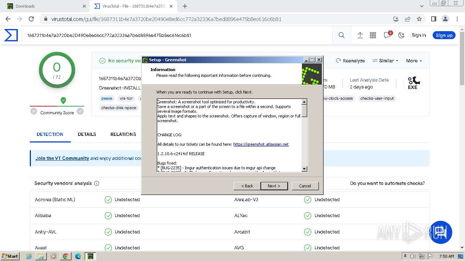Switch to the DETAILS tab
The width and height of the screenshot is (465, 261).
[x=87, y=134]
